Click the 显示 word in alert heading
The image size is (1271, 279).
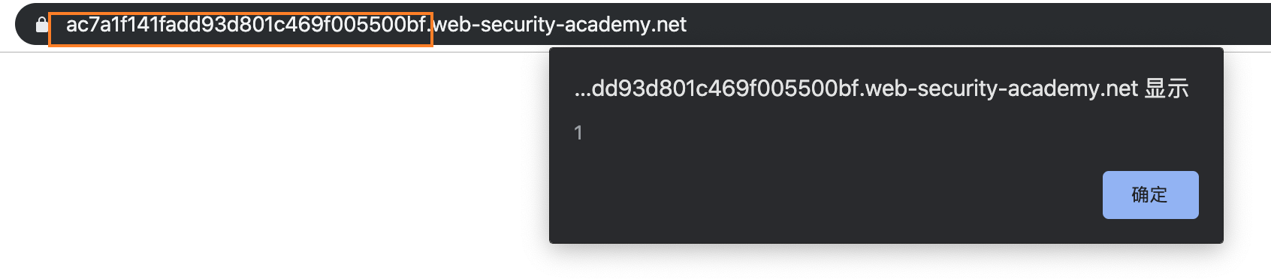1167,88
